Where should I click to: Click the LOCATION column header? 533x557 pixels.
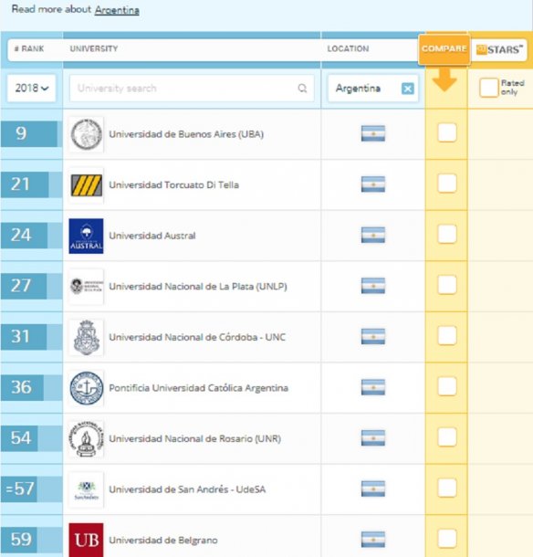pos(348,48)
